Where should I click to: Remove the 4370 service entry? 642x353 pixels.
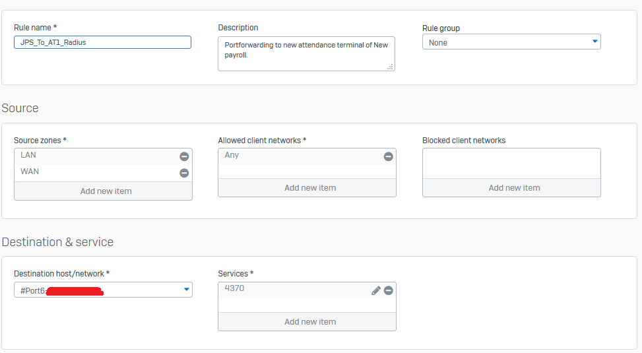pyautogui.click(x=388, y=290)
